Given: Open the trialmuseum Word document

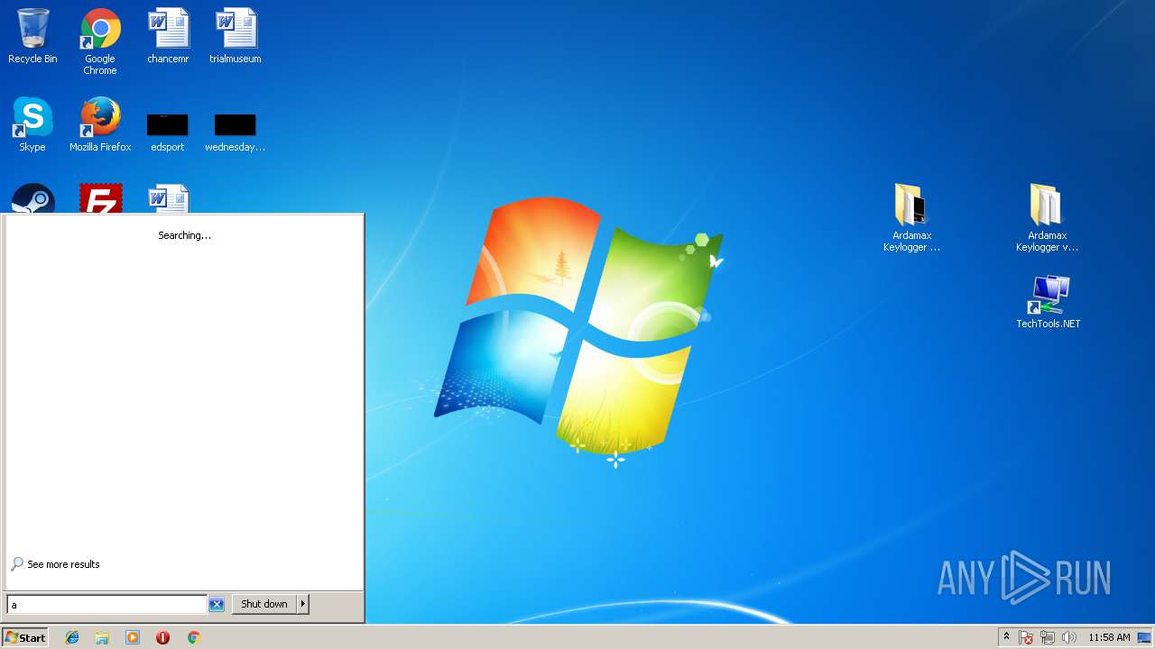Looking at the screenshot, I should coord(236,36).
